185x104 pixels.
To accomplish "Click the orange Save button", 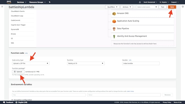I will [172, 7].
